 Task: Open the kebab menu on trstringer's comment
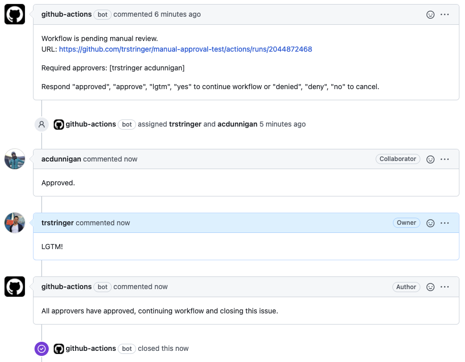click(445, 223)
